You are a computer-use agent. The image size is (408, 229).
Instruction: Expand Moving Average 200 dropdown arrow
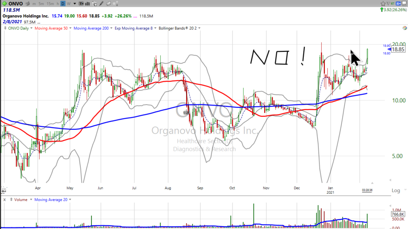pos(111,28)
